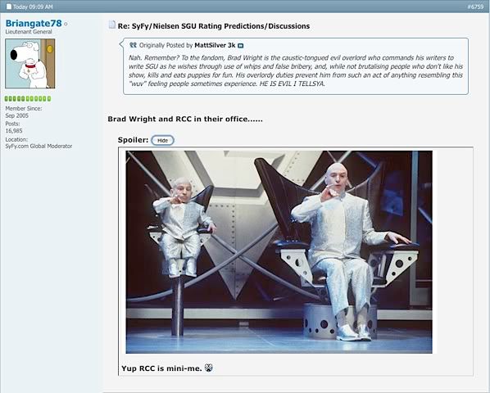The width and height of the screenshot is (490, 393).
Task: Select the "SyFy.com Global Moderator" location text
Action: click(x=39, y=146)
